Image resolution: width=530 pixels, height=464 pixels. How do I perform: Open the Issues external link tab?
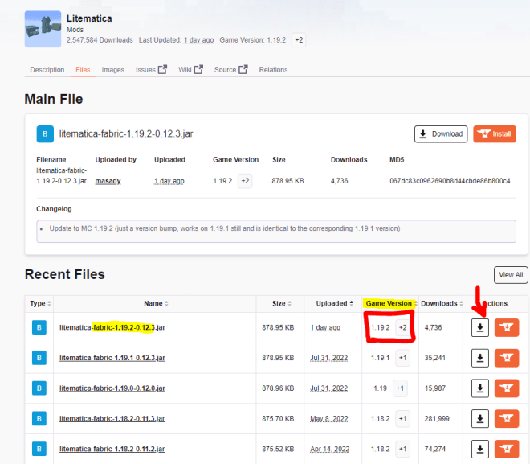[x=151, y=70]
